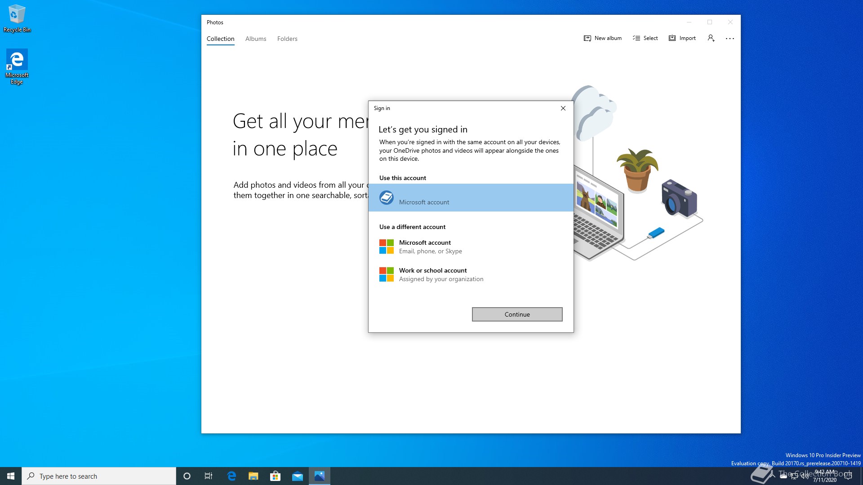Click the taskbar clock showing 7/11/2020

click(x=824, y=476)
